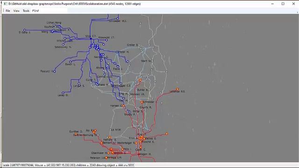The width and height of the screenshot is (299, 168).
Task: Select the Schroeder W.J. node
Action: [118, 19]
